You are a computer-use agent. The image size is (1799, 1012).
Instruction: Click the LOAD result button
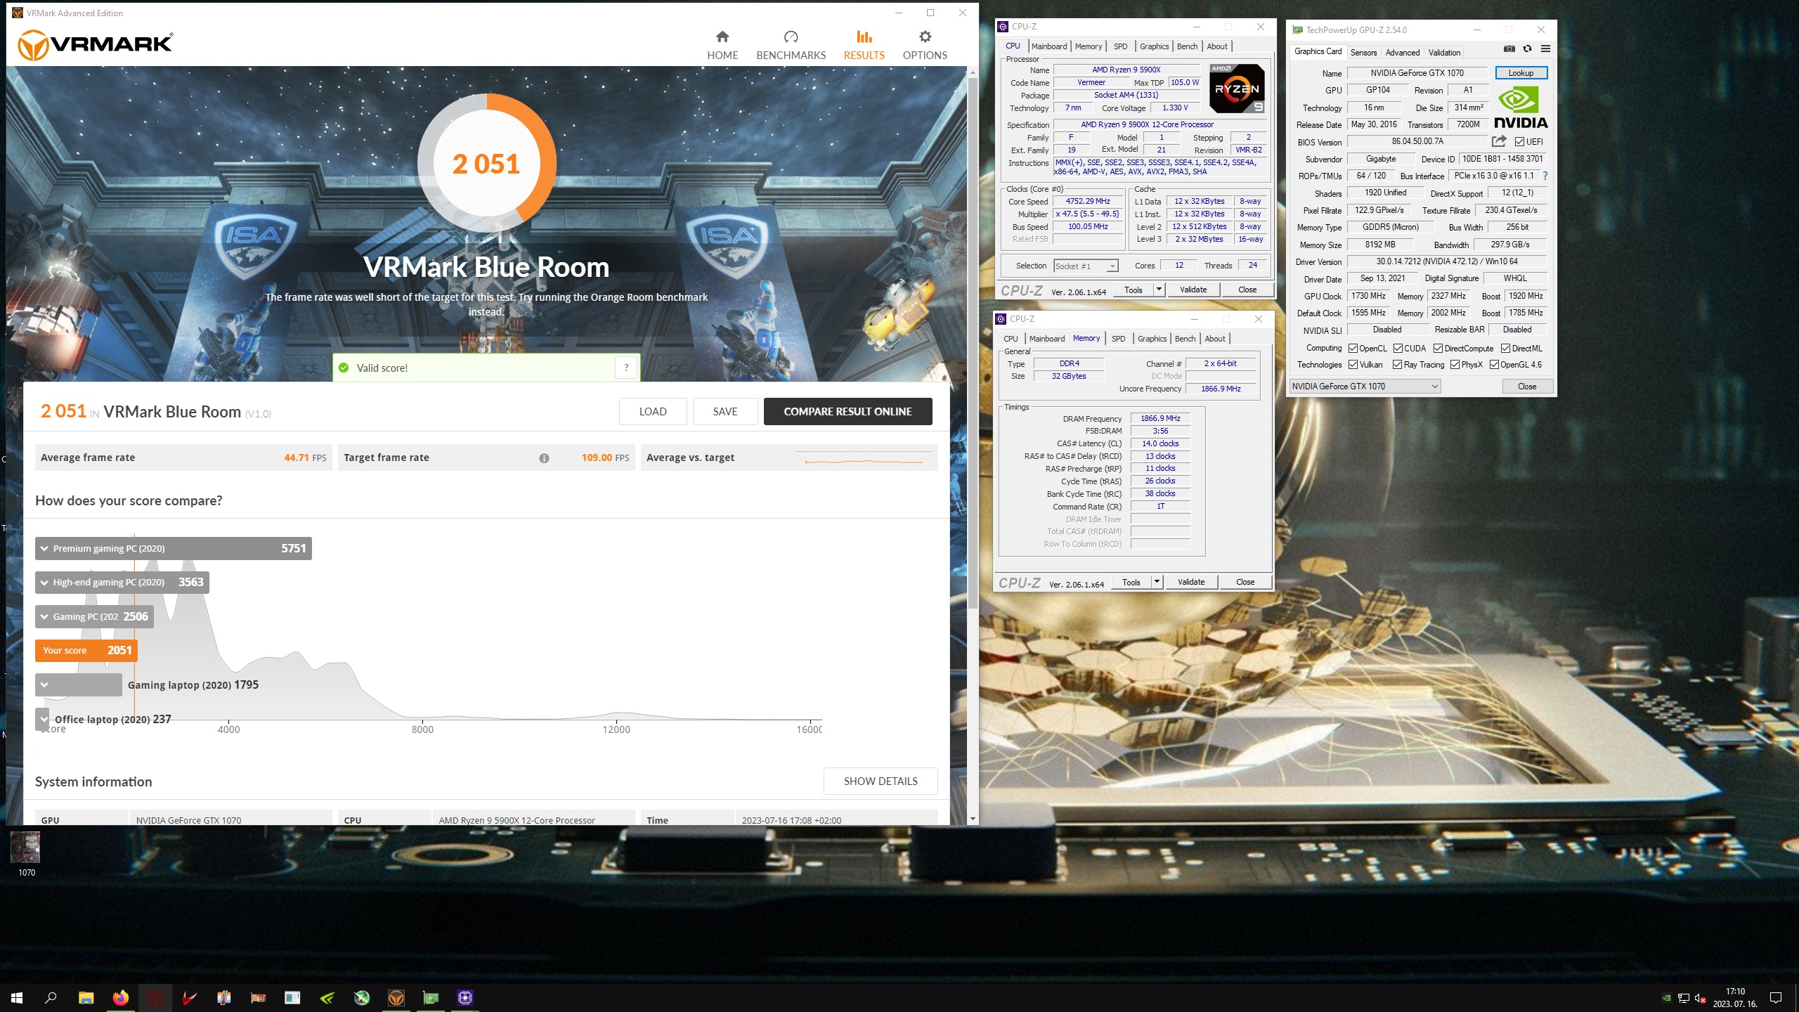[653, 412]
